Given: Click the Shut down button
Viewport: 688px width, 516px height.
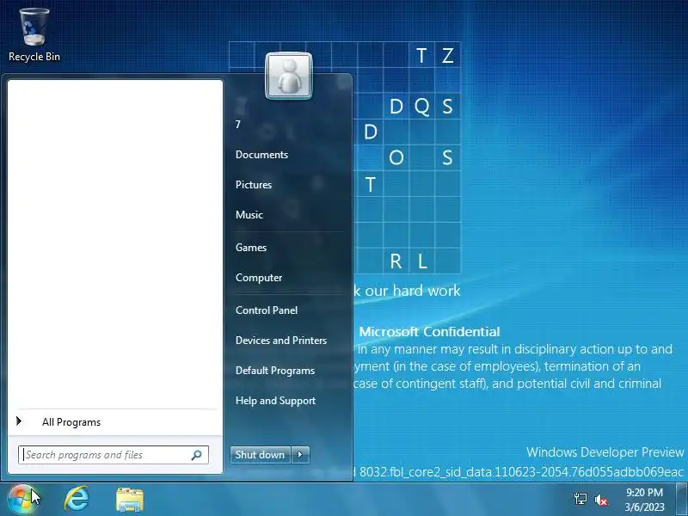Looking at the screenshot, I should [x=261, y=455].
